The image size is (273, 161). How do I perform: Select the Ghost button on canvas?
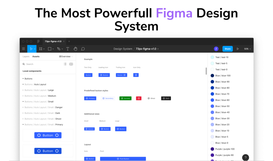pos(151,98)
